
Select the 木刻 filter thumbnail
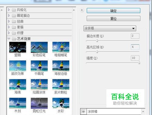[x=18, y=103]
